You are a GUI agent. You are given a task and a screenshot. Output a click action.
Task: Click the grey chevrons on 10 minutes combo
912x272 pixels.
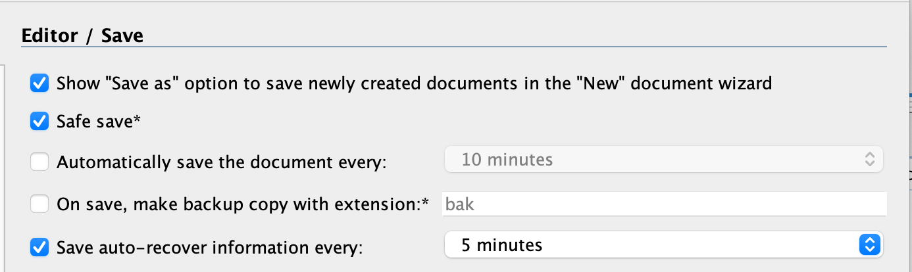coord(870,160)
